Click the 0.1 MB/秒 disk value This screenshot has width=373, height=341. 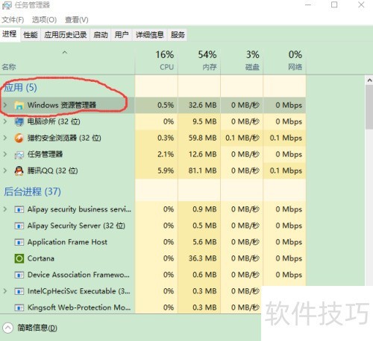click(242, 138)
